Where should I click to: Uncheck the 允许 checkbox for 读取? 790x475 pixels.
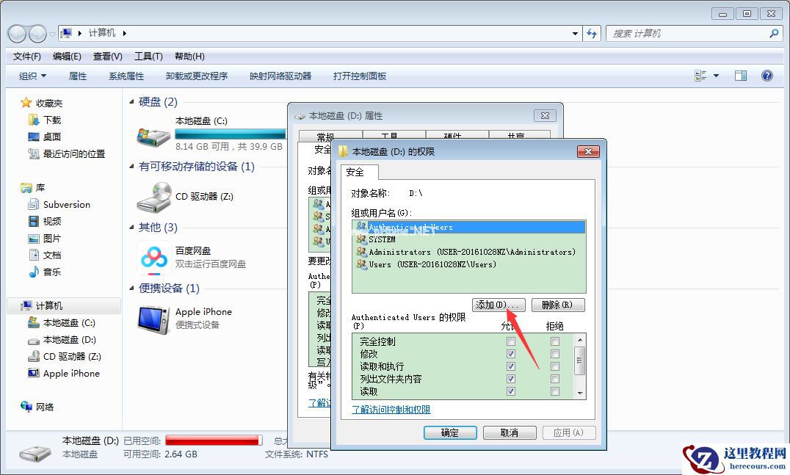pos(511,391)
